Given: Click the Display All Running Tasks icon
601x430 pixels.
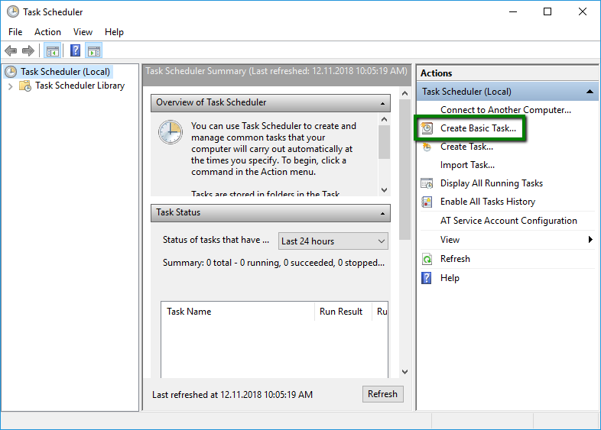Looking at the screenshot, I should coord(427,183).
